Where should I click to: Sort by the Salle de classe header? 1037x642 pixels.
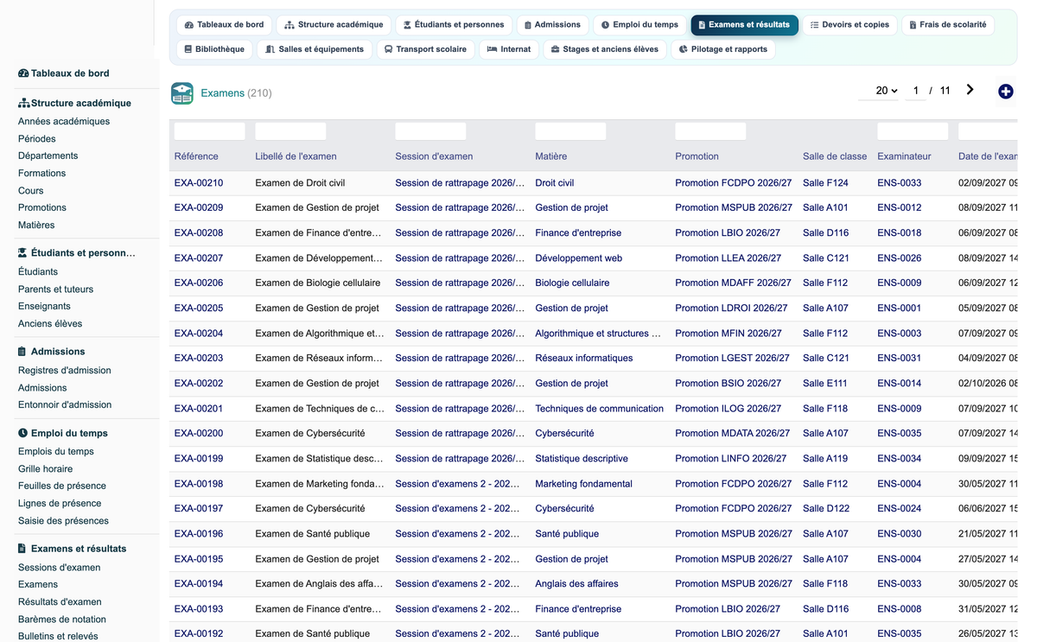coord(835,156)
